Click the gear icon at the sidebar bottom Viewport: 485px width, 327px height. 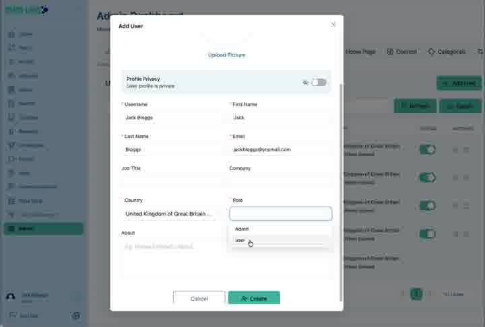pos(76,316)
